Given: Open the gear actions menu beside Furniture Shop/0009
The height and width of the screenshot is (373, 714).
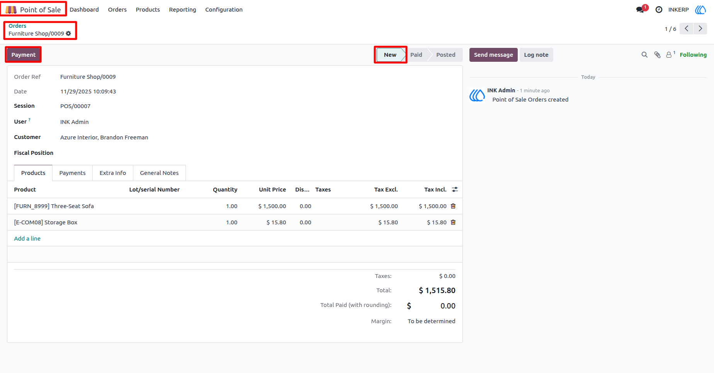Looking at the screenshot, I should pos(68,34).
